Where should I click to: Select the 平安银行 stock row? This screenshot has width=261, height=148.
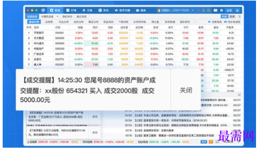134,33
